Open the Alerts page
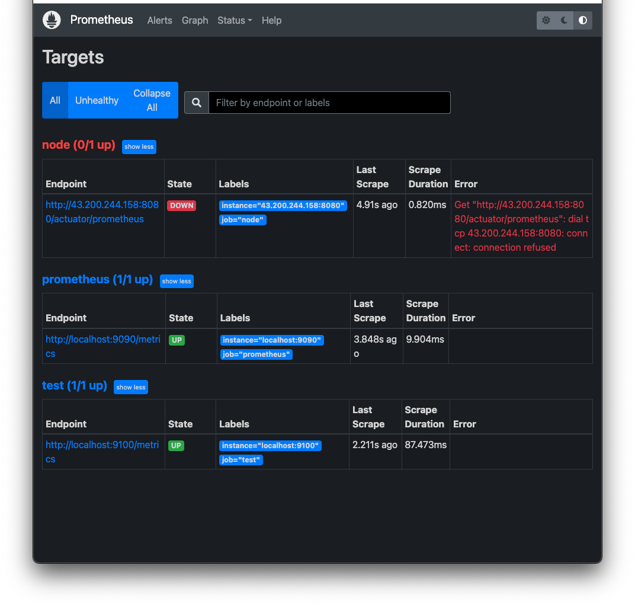635x607 pixels. pos(159,20)
